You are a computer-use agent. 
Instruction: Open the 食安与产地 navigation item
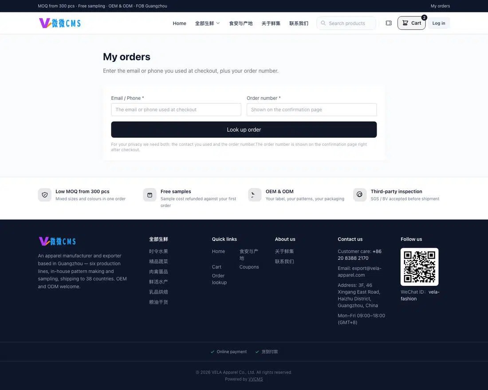click(241, 23)
